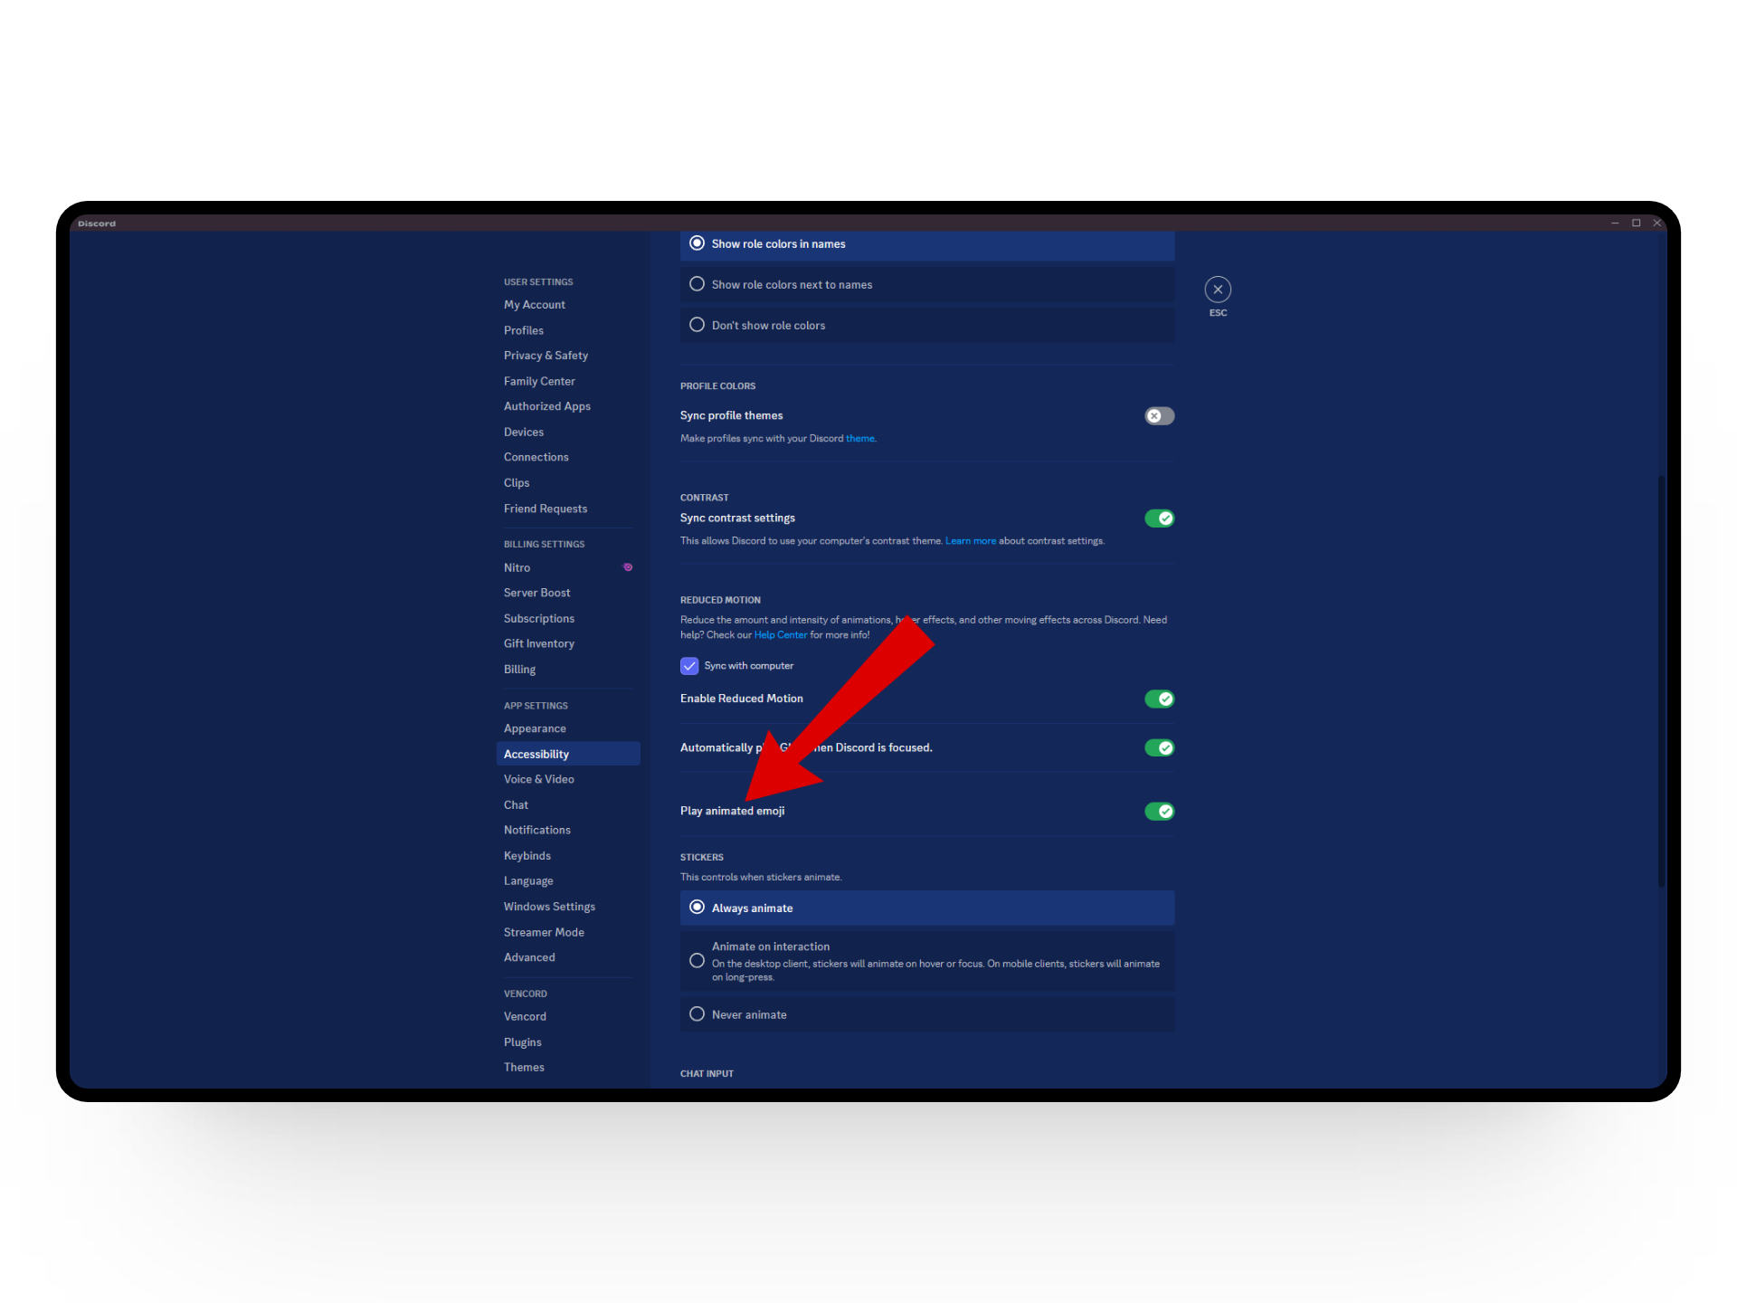Click the theme link under profile sync

click(859, 439)
